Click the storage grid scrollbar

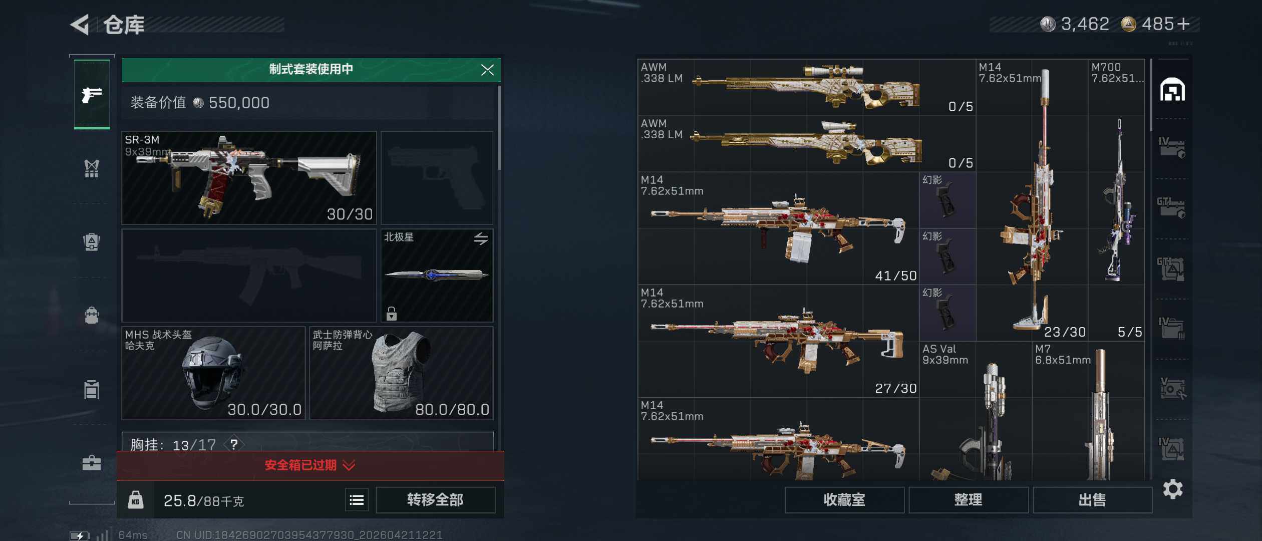coord(1151,95)
